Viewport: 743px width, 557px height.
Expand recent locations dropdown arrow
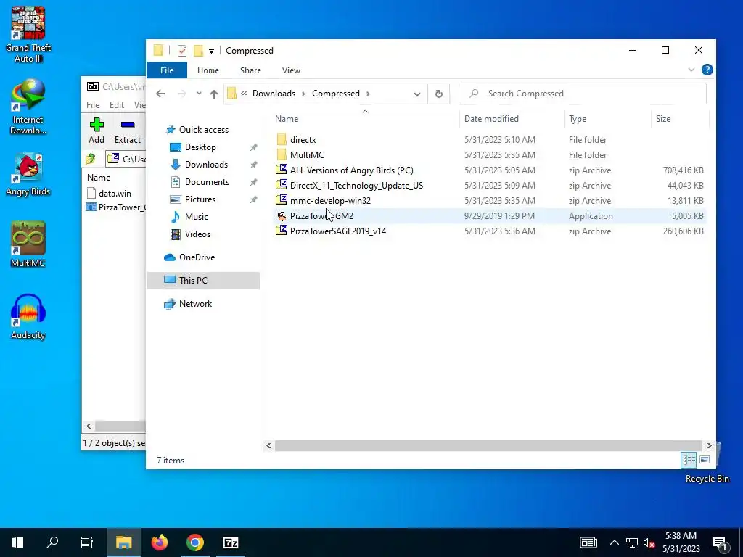(199, 94)
